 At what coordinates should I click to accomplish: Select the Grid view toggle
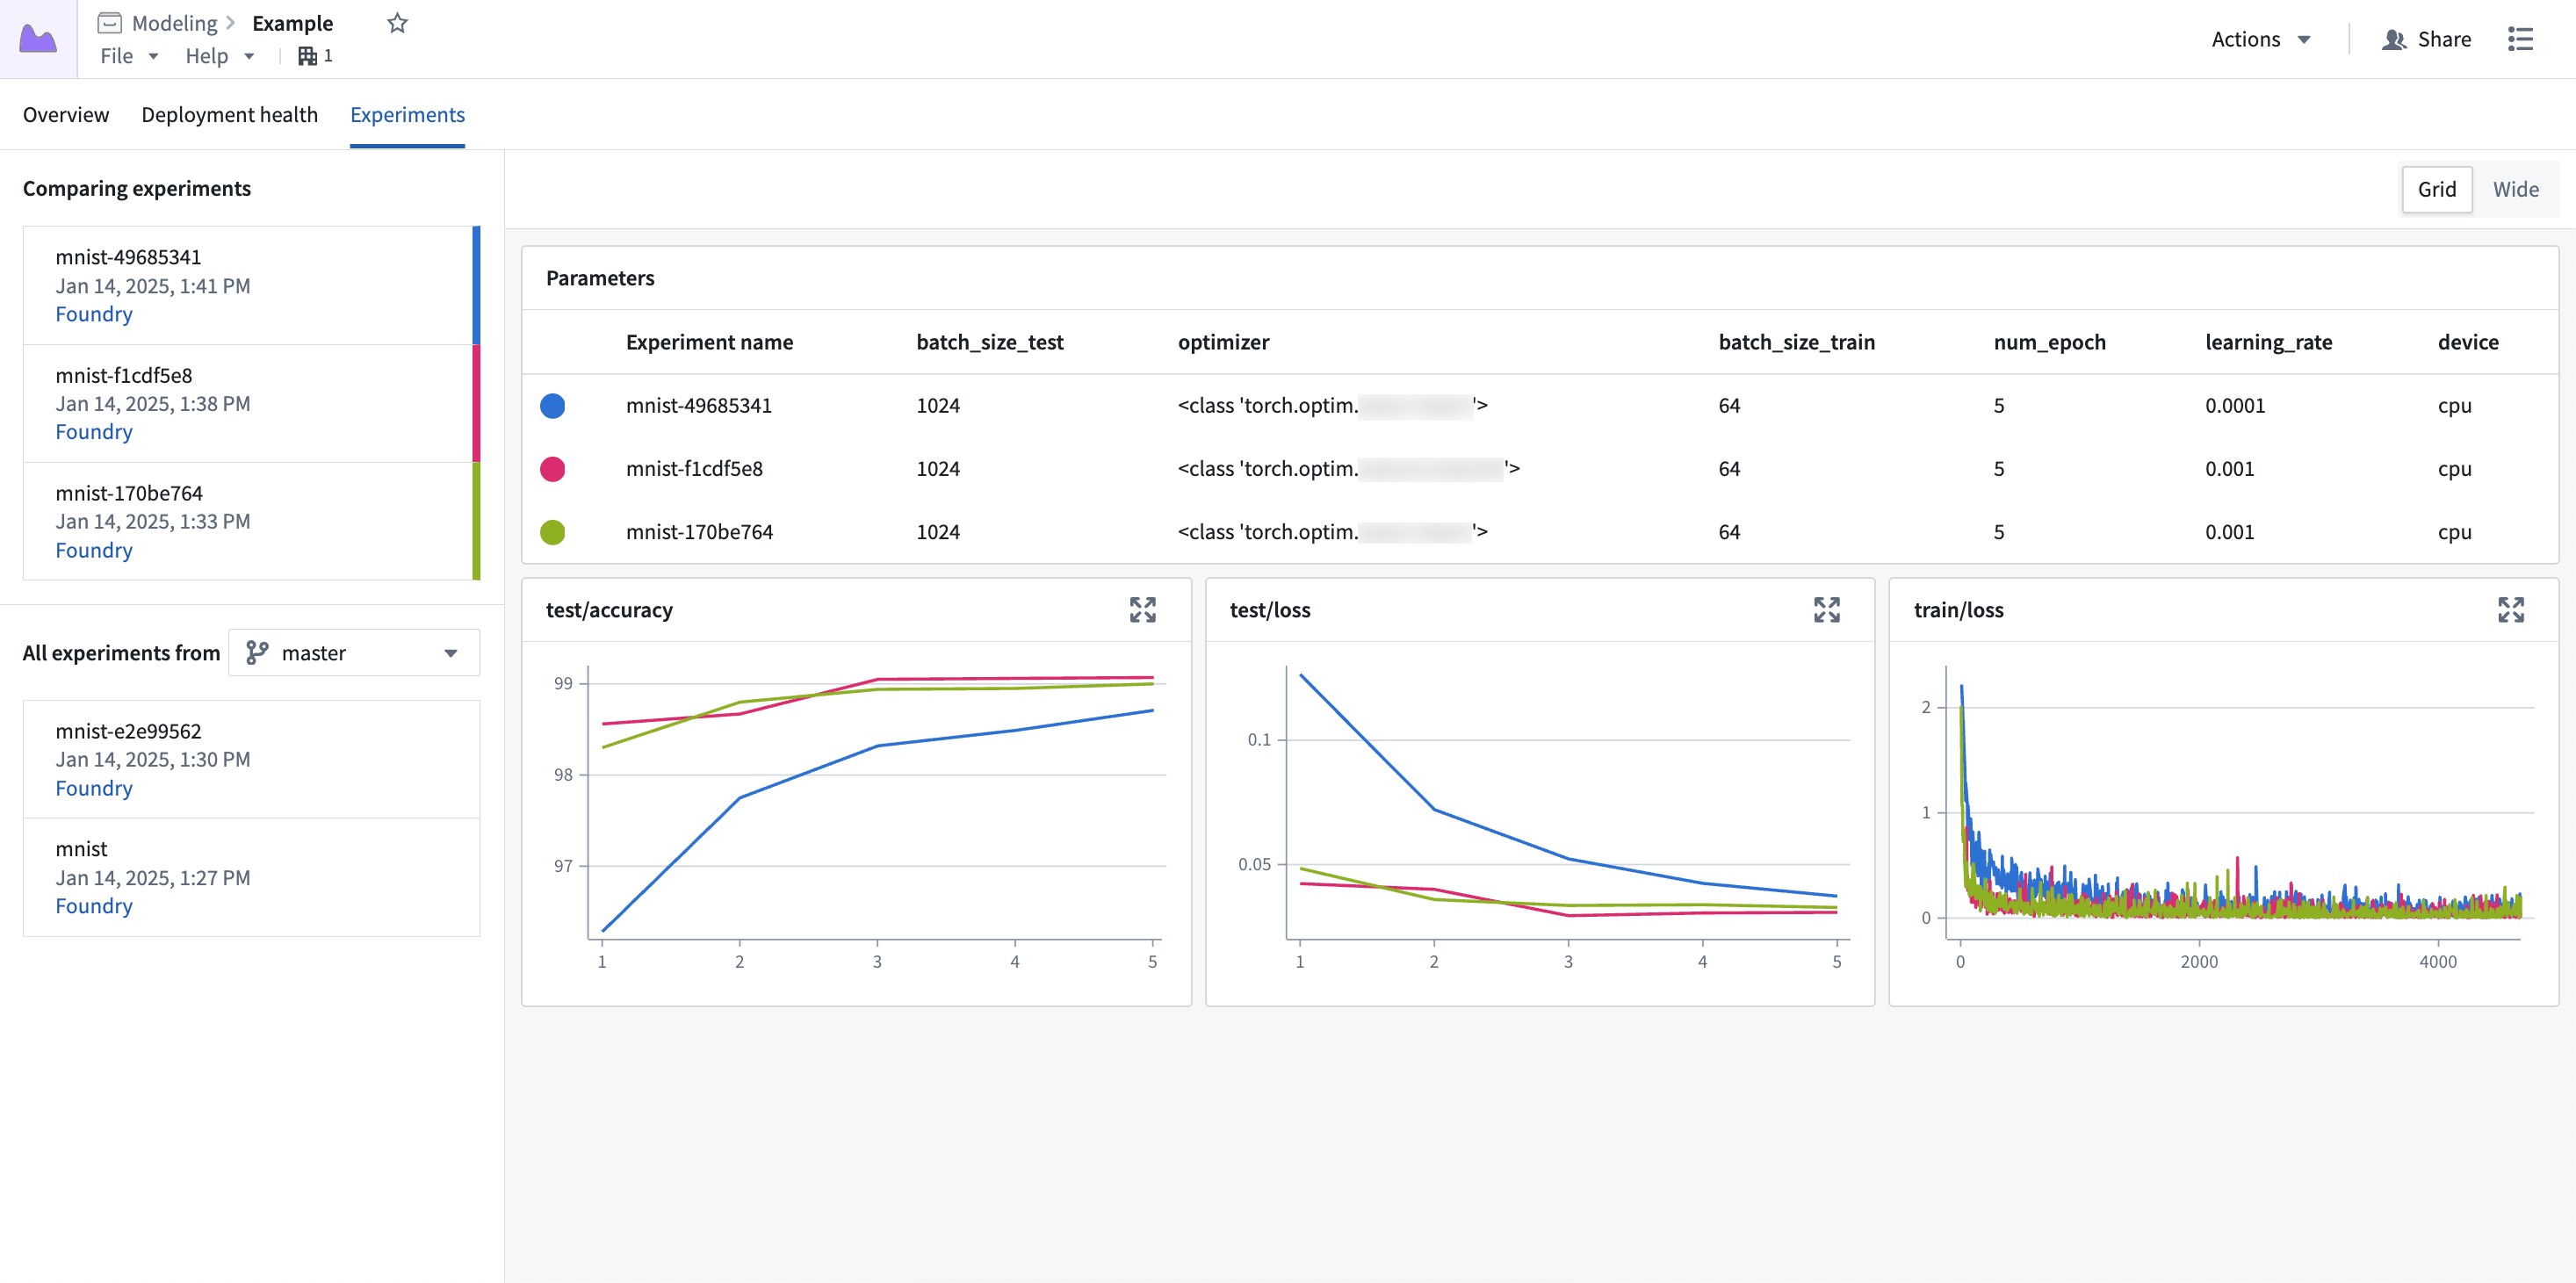pos(2436,189)
